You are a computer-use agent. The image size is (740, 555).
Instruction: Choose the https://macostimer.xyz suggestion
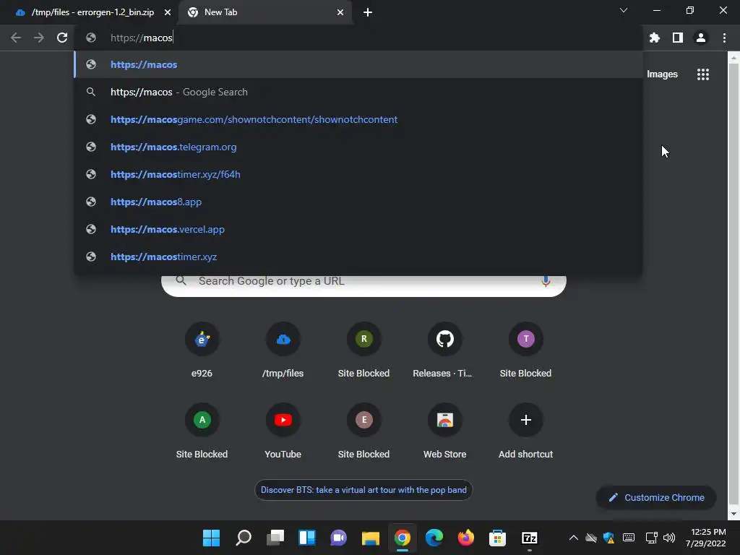[x=358, y=257]
